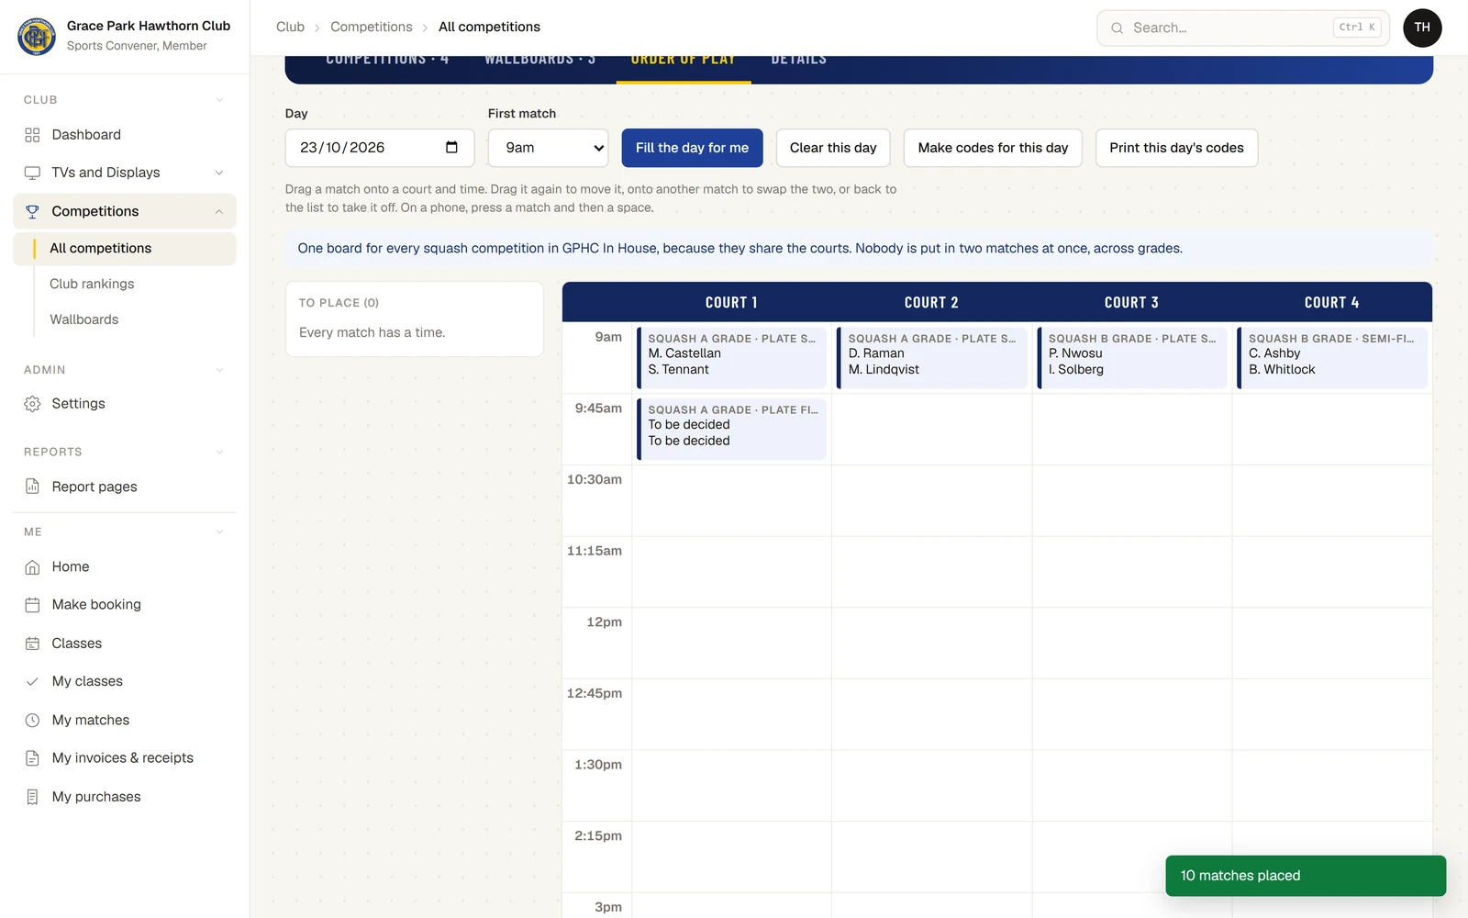The width and height of the screenshot is (1468, 918).
Task: Click the Competitions trophy icon
Action: coord(32,211)
